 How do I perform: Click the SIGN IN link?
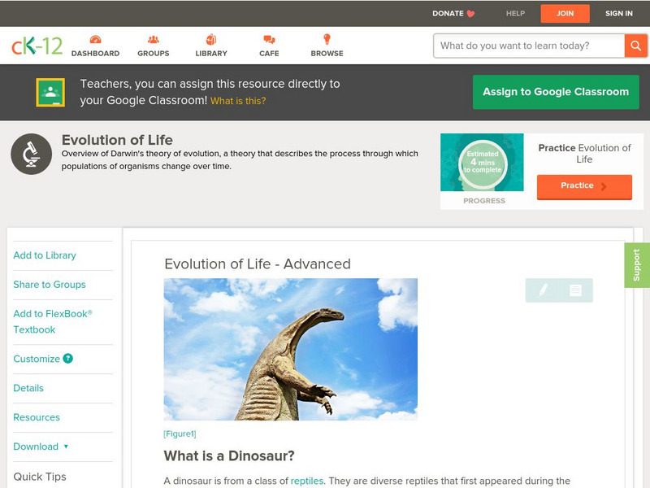[619, 13]
